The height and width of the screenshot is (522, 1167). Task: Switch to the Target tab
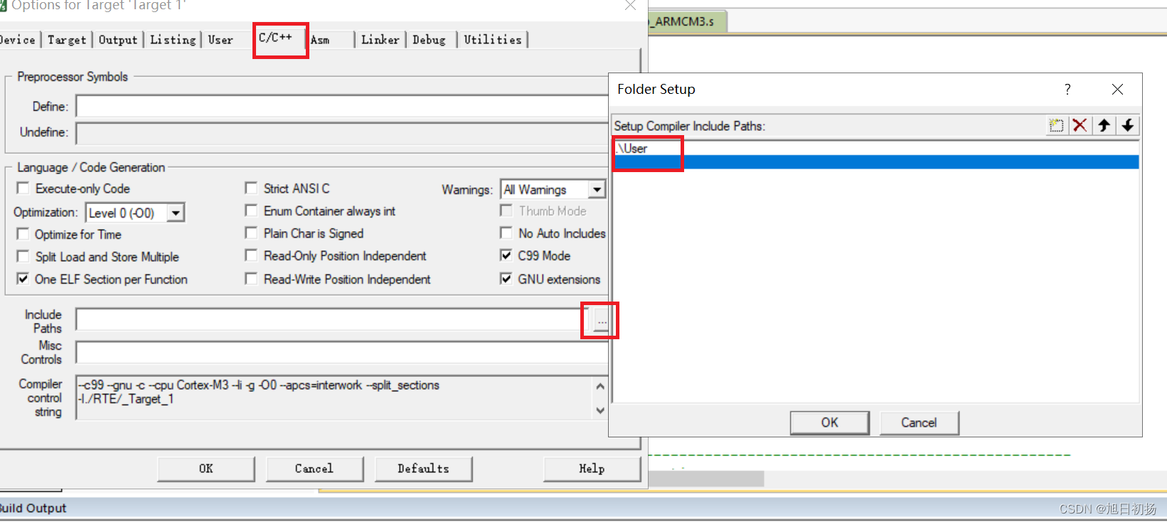[x=67, y=40]
